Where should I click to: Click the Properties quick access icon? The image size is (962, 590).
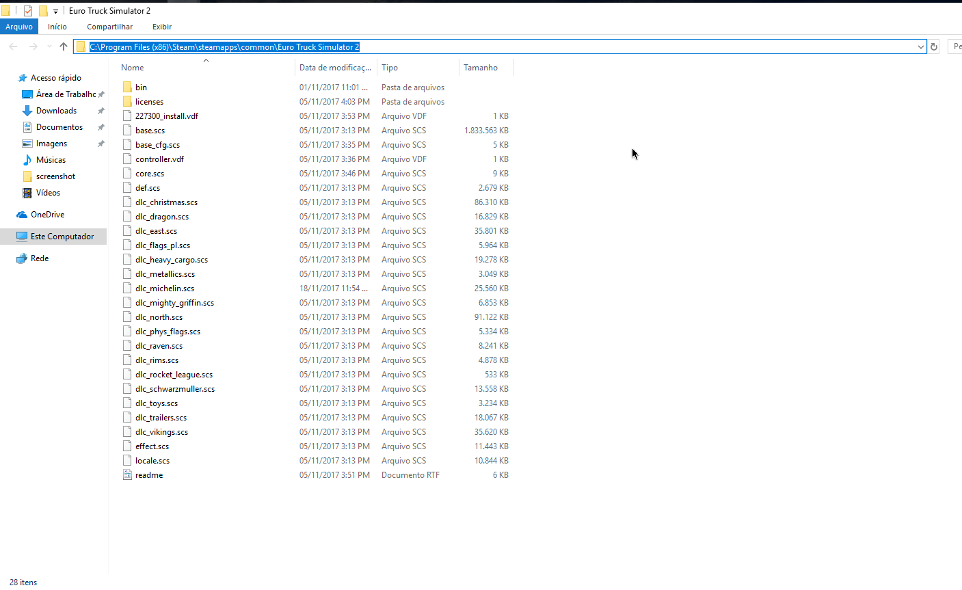click(28, 11)
